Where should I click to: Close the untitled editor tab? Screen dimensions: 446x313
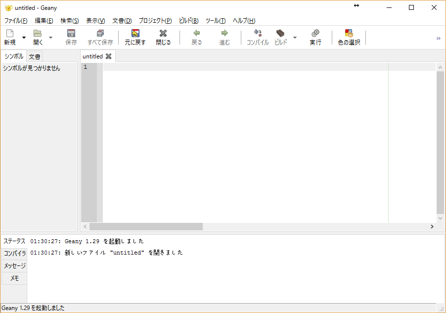coord(108,56)
